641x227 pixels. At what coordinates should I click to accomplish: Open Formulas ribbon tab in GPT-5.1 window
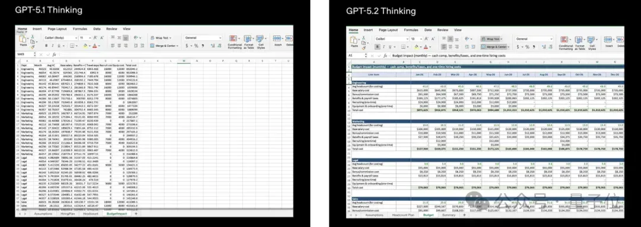[x=80, y=29]
